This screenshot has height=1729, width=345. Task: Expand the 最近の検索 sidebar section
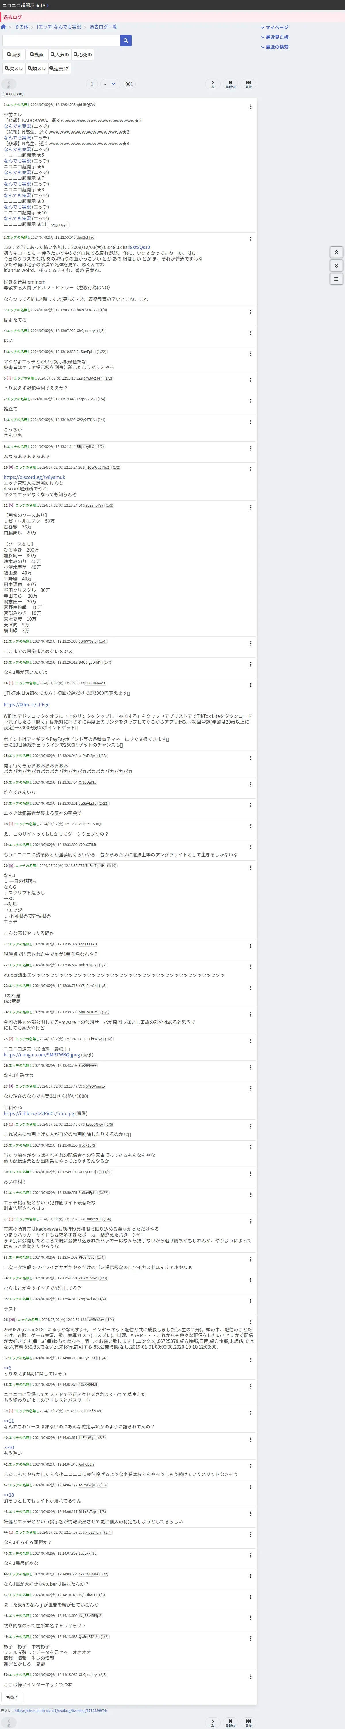coord(275,47)
